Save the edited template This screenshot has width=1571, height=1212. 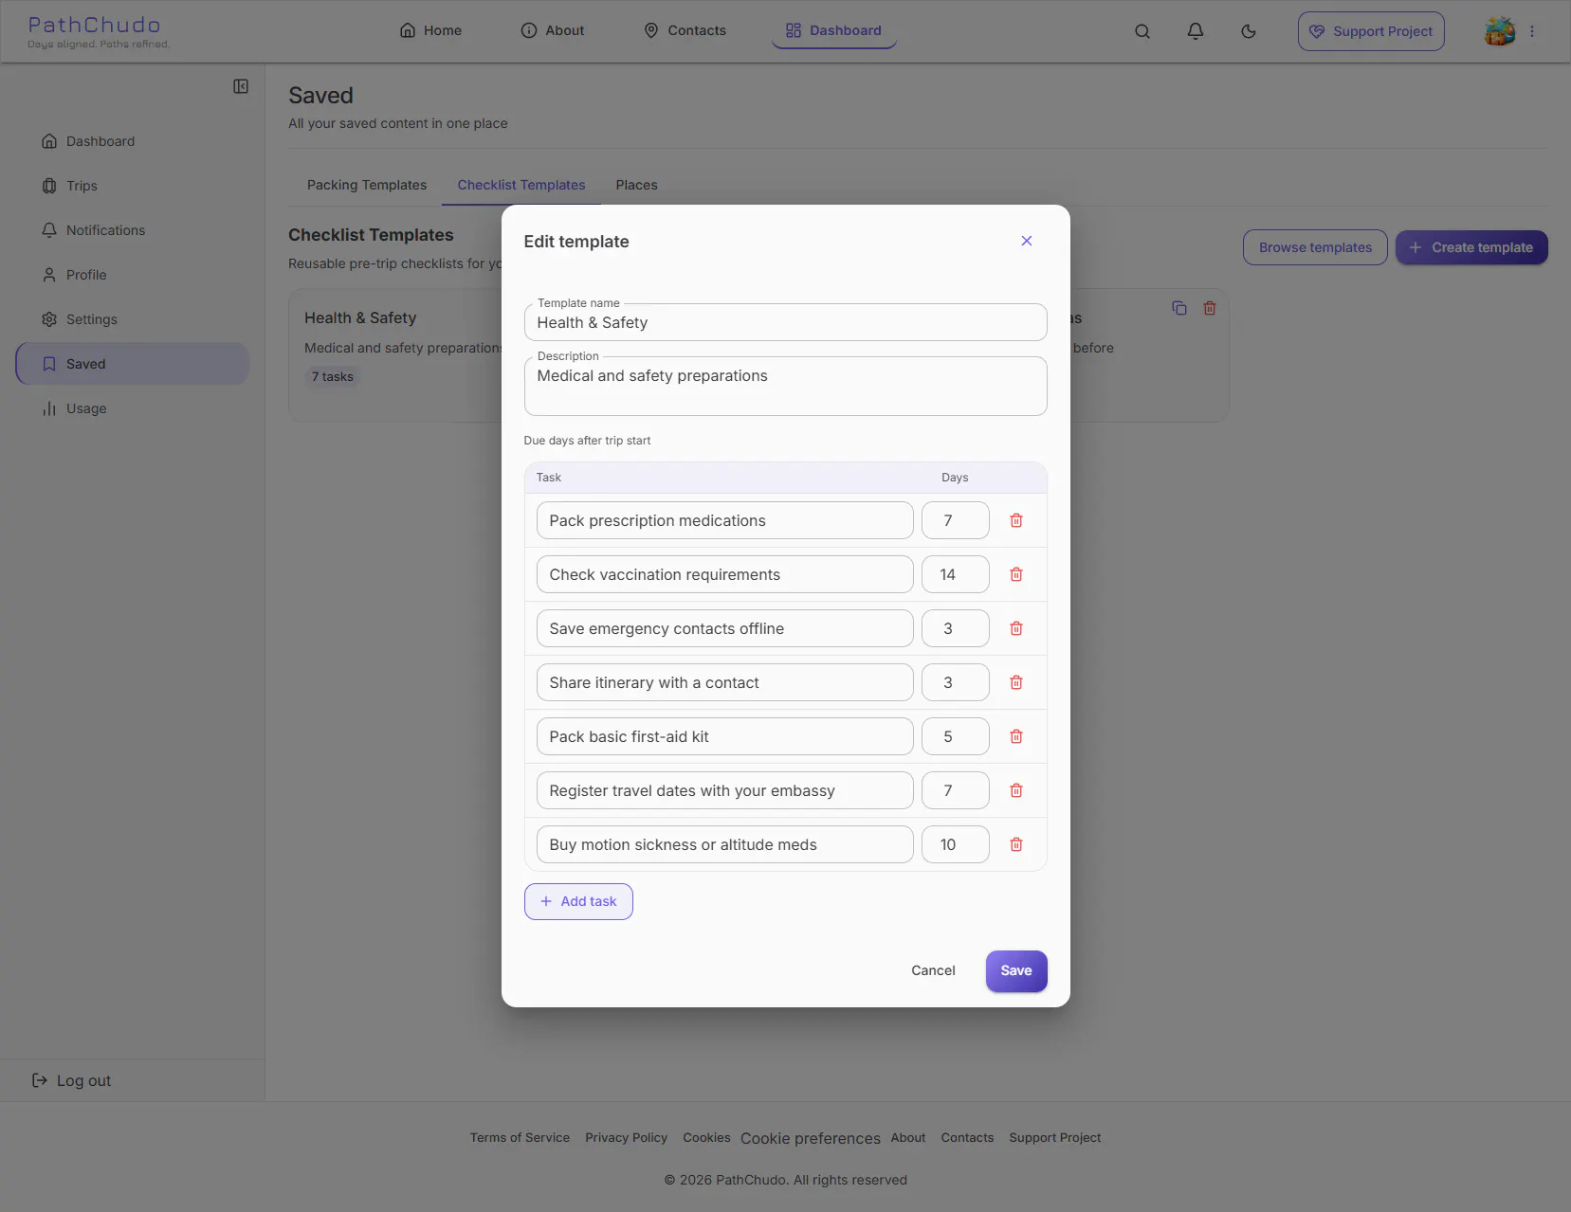(x=1016, y=970)
